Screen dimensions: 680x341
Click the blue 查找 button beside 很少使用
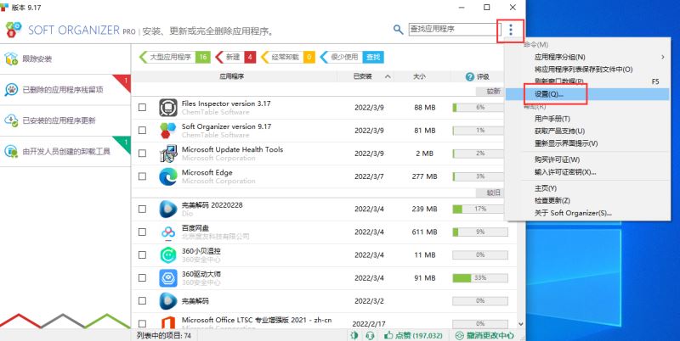click(373, 57)
